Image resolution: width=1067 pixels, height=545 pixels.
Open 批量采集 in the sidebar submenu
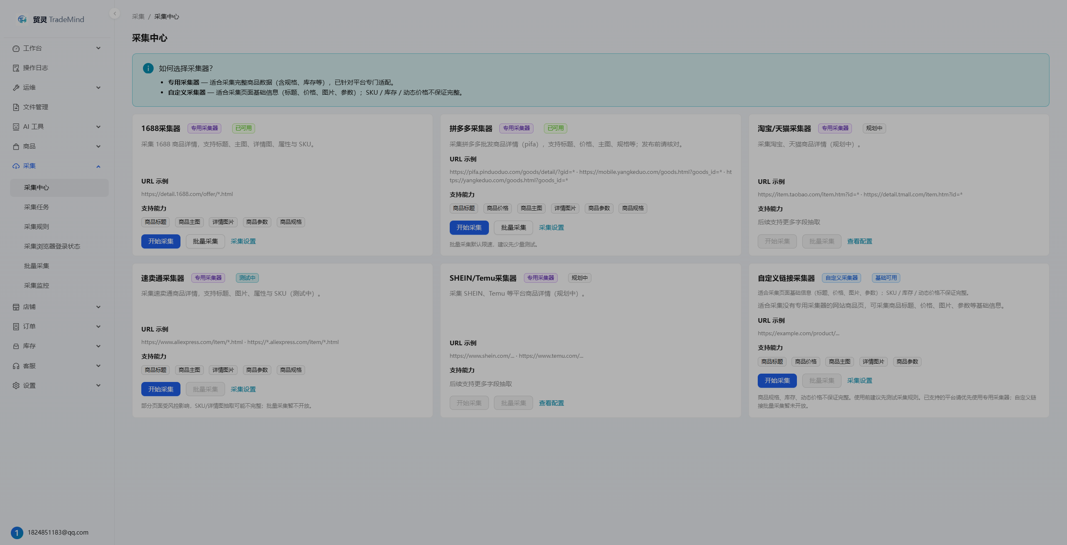(59, 266)
